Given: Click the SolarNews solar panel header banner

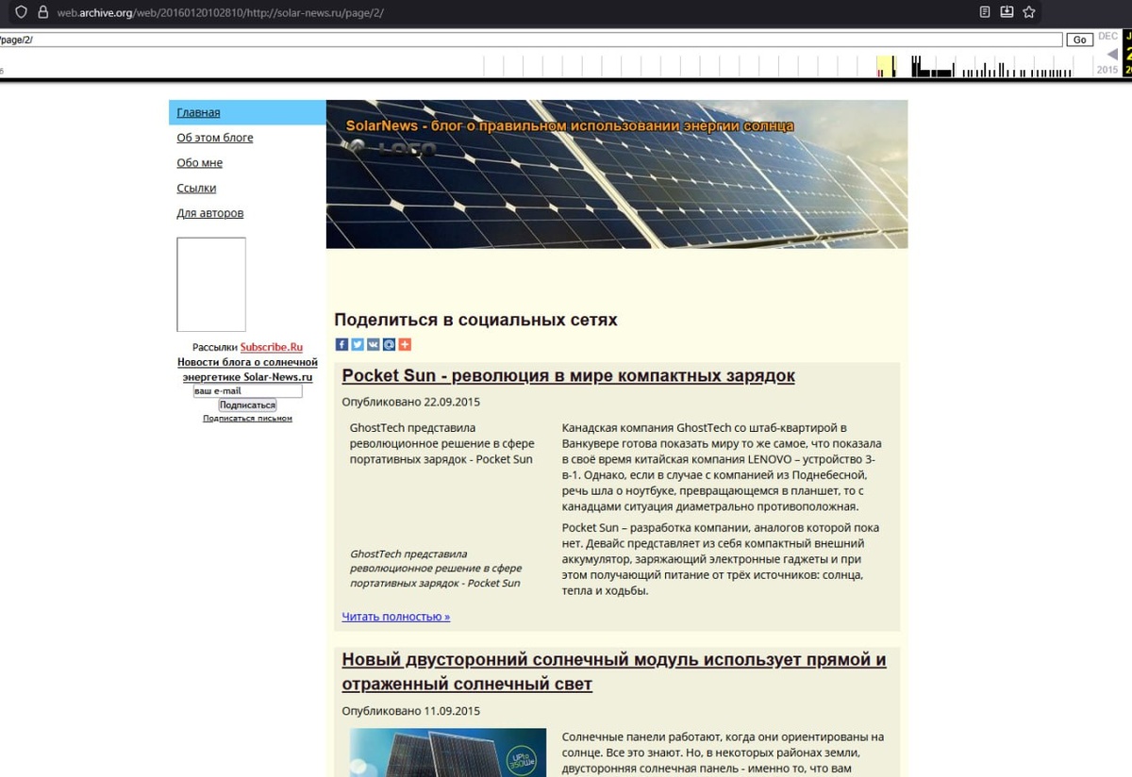Looking at the screenshot, I should [x=617, y=174].
